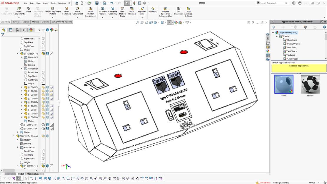Open the ConfigurationManager tab icon

[17, 30]
